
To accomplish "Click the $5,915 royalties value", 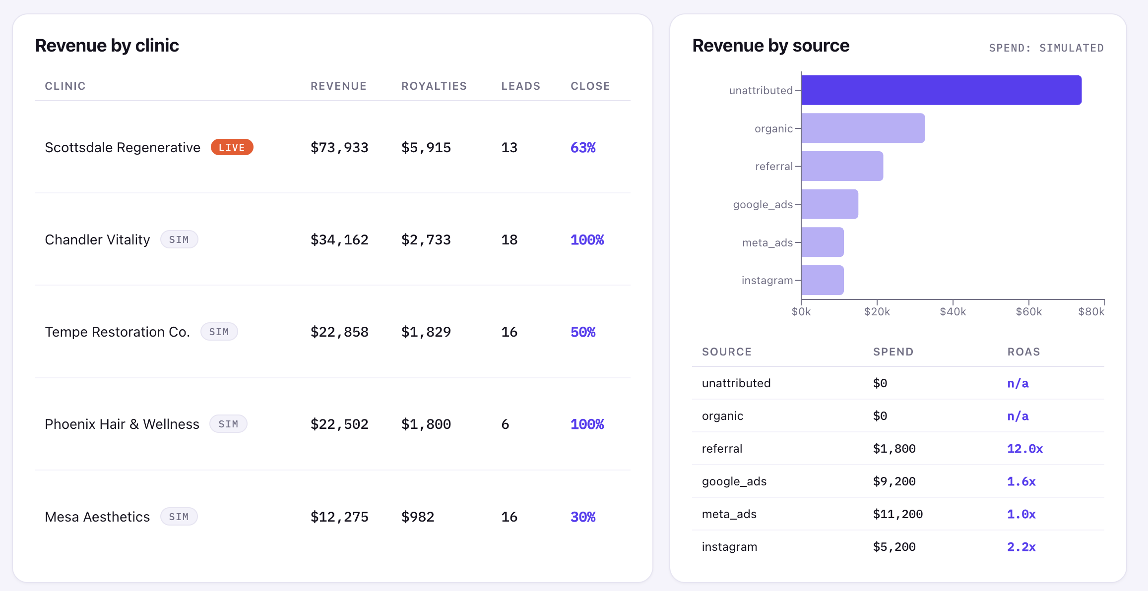I will (x=426, y=147).
